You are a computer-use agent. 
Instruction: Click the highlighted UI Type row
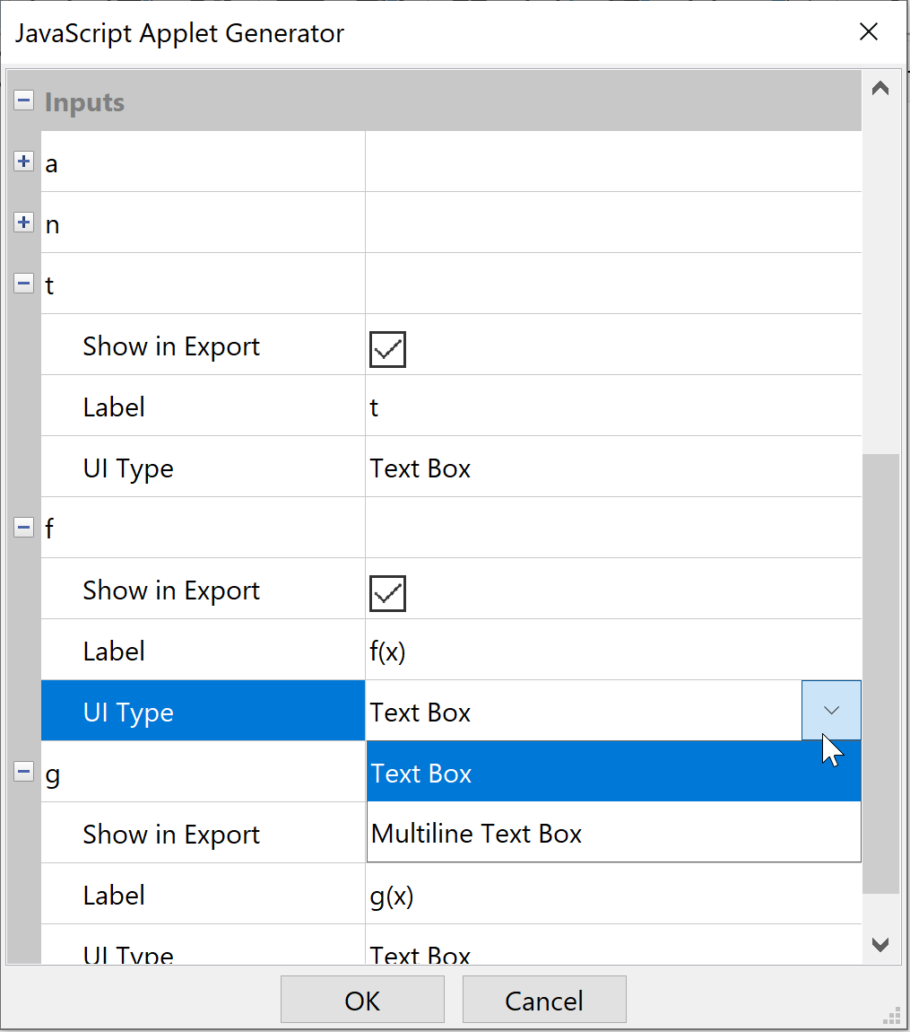pos(202,711)
